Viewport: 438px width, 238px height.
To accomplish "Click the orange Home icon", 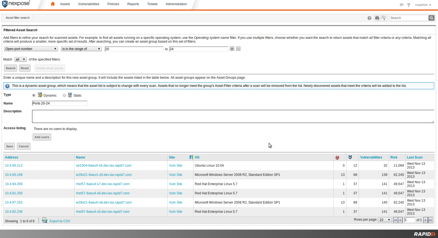I will pyautogui.click(x=53, y=4).
